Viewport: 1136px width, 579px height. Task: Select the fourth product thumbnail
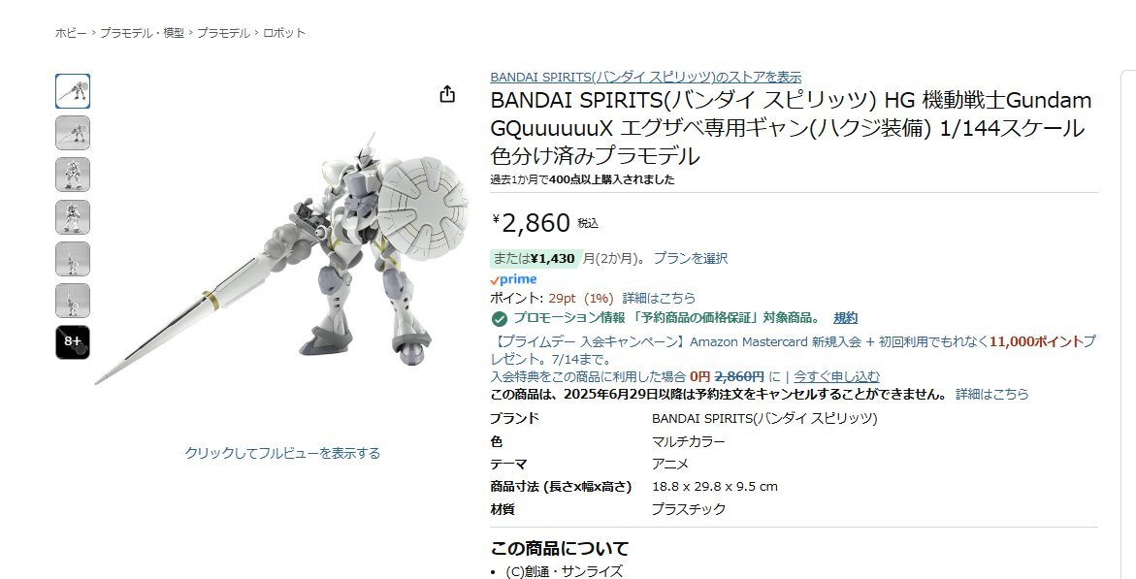pyautogui.click(x=73, y=216)
